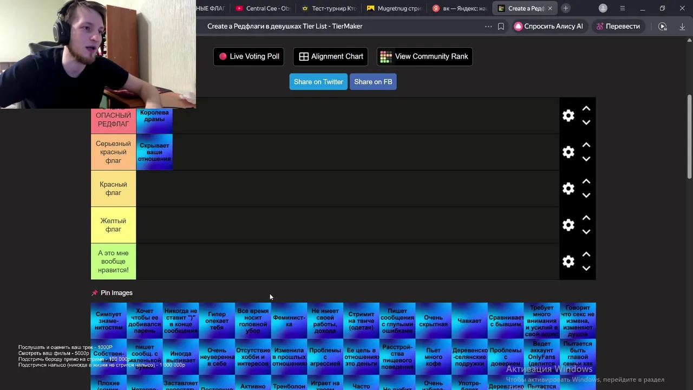The width and height of the screenshot is (693, 390).
Task: Open settings gear for ОПАСНЫЙ РЕДФЛАГ tier
Action: pyautogui.click(x=568, y=115)
